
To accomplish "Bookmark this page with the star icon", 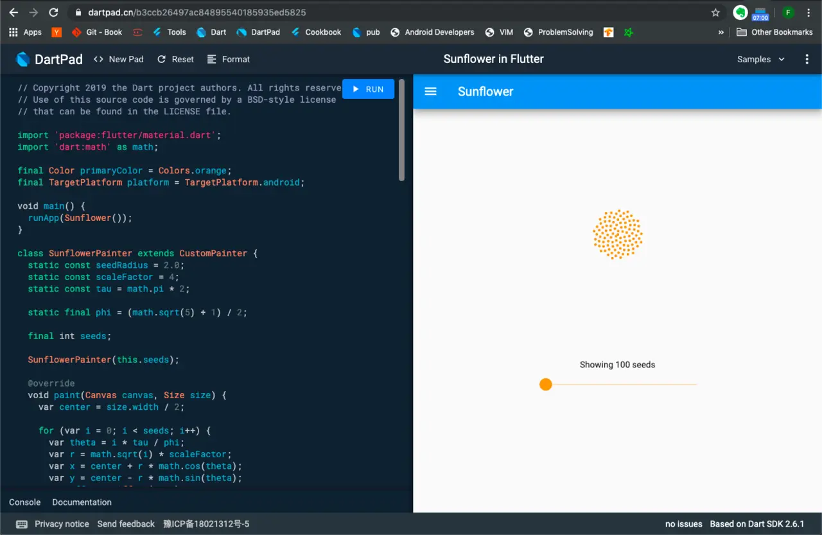I will pyautogui.click(x=715, y=12).
